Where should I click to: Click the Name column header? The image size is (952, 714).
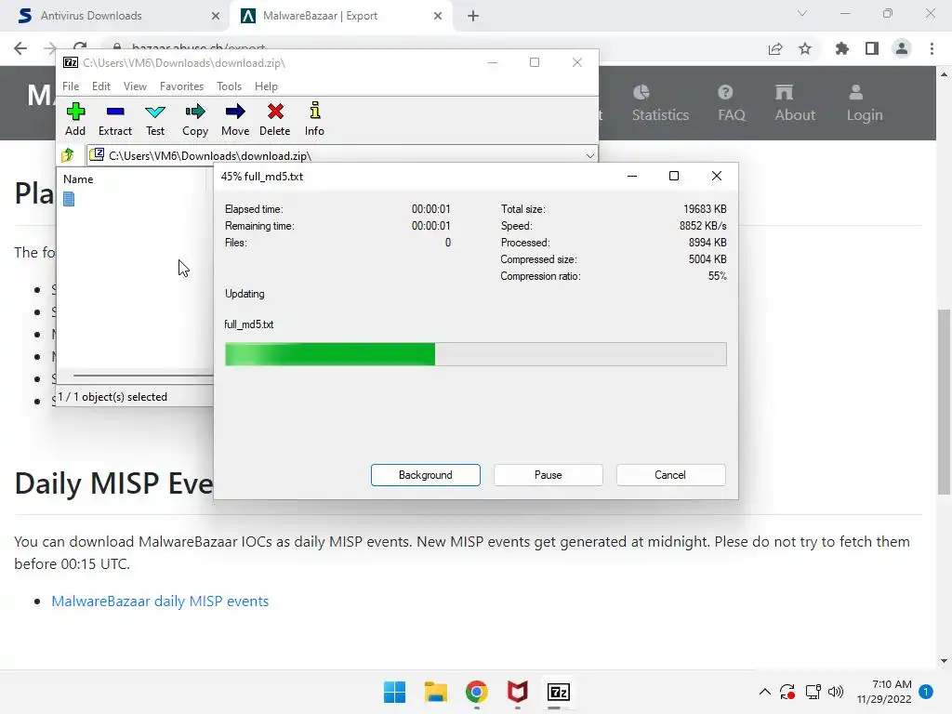coord(78,179)
